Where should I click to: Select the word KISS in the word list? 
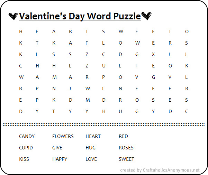[x=24, y=159]
